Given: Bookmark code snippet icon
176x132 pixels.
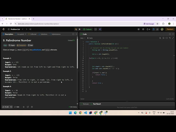Looking at the screenshot, I should 163,38.
